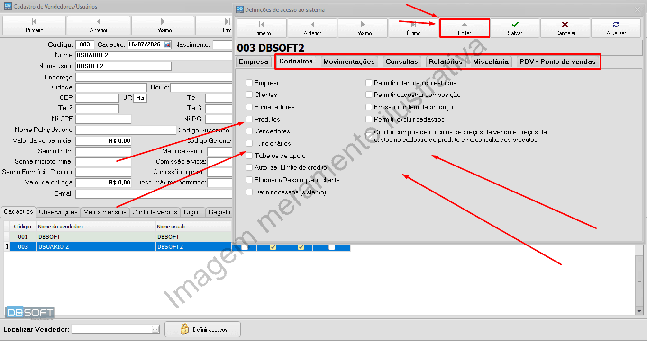Go to first record in Definições de acesso window

[x=262, y=28]
